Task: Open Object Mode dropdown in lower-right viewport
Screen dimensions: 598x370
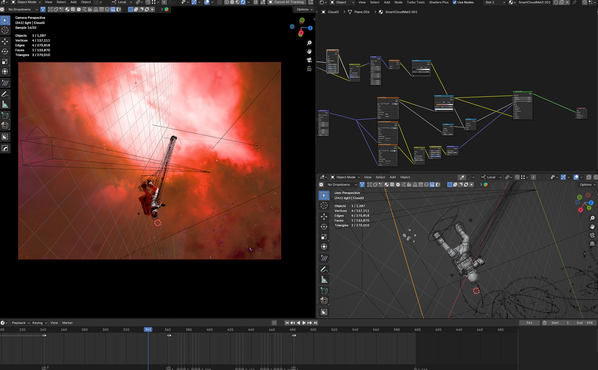Action: (x=345, y=177)
